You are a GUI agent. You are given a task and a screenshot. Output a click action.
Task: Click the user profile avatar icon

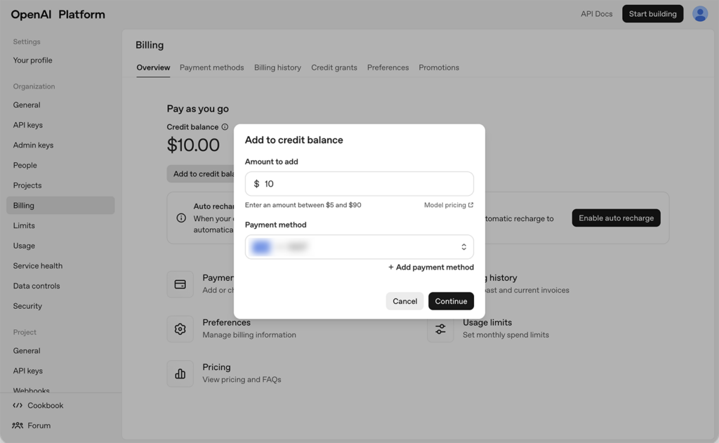click(699, 14)
